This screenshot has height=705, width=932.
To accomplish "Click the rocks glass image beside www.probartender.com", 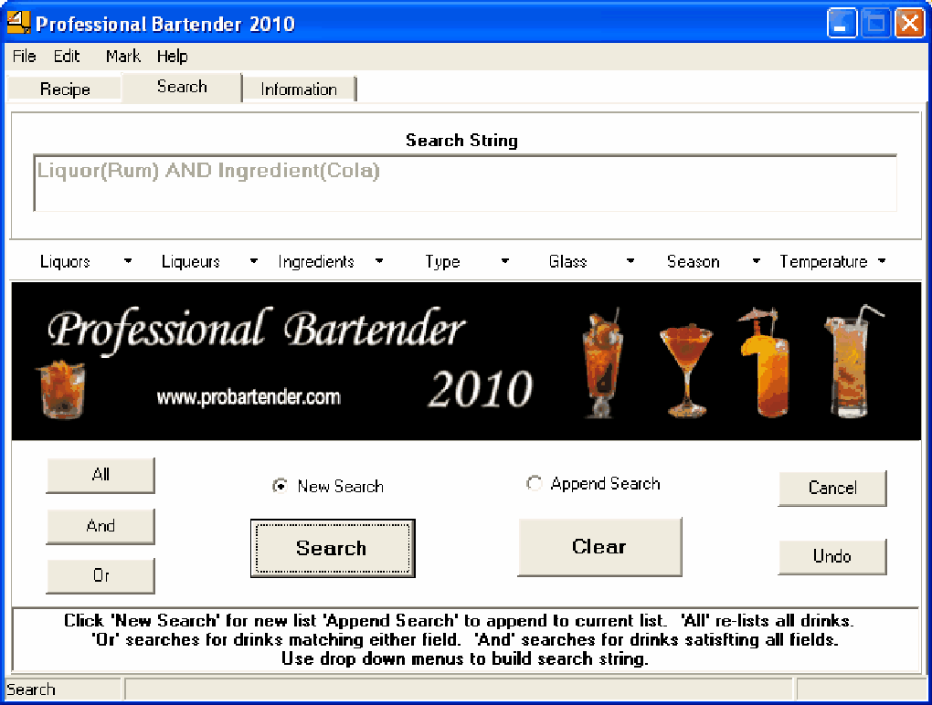I will [x=61, y=389].
